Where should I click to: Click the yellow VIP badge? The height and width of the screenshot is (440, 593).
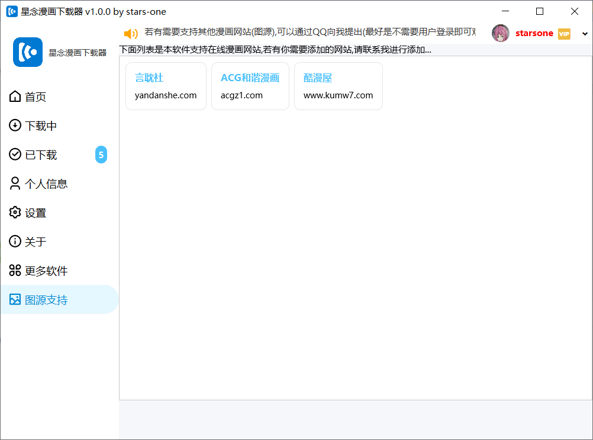(564, 34)
